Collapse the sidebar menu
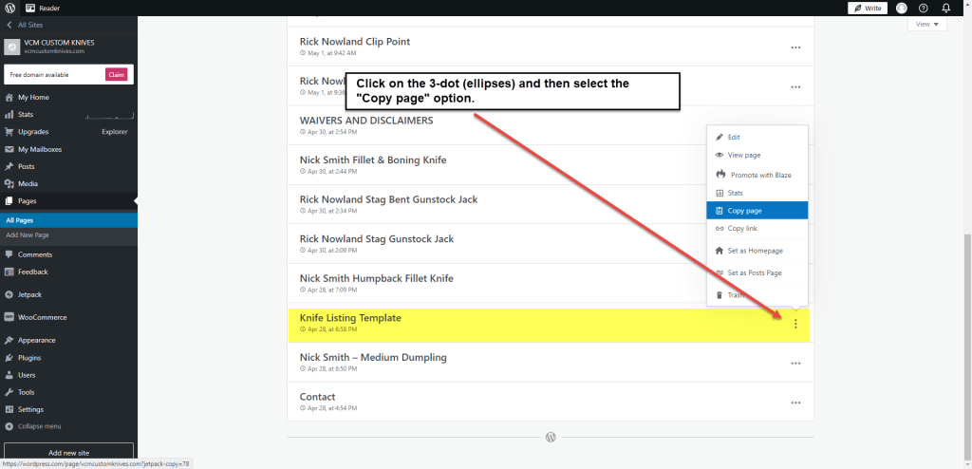972x469 pixels. coord(39,426)
